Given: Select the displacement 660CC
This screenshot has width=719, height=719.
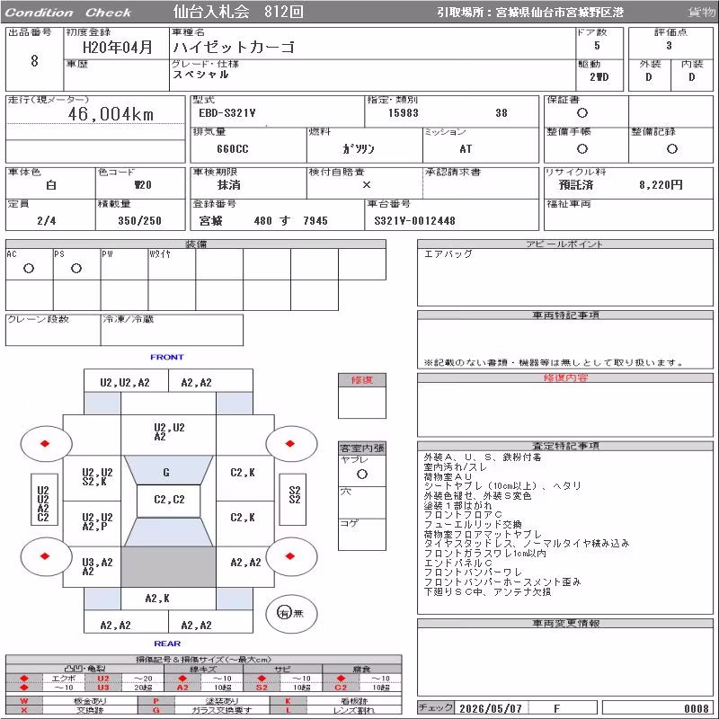Looking at the screenshot, I should (x=233, y=149).
